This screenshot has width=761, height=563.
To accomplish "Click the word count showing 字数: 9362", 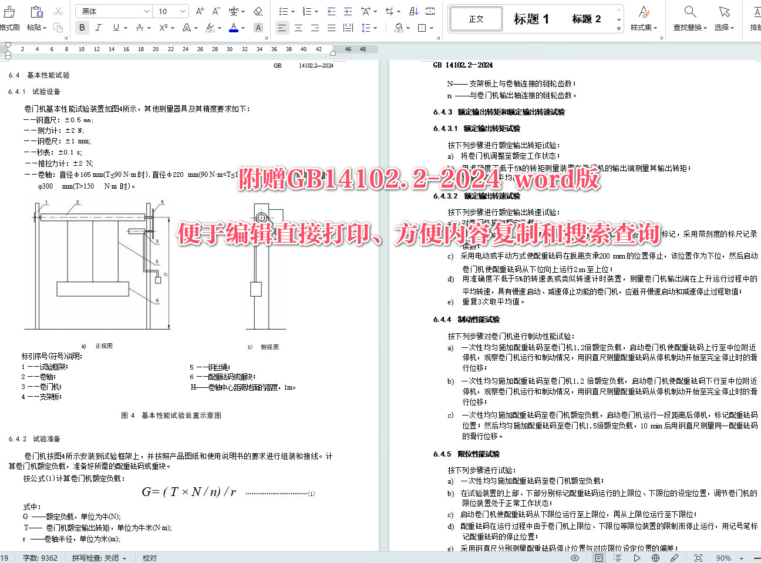I will pyautogui.click(x=39, y=558).
